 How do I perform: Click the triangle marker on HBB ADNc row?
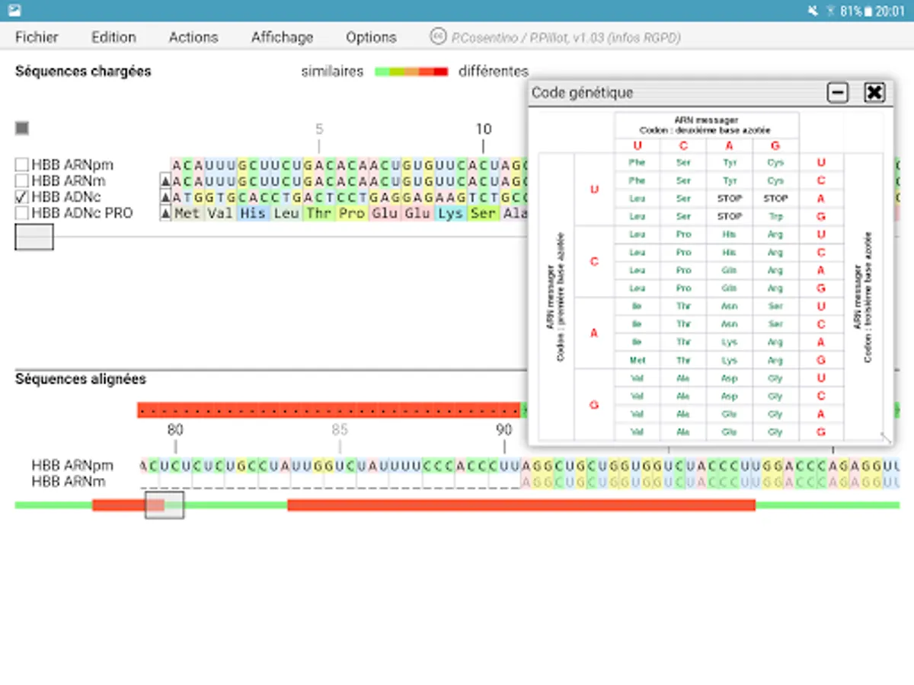tap(165, 197)
